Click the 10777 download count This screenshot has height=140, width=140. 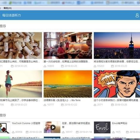[51, 105]
